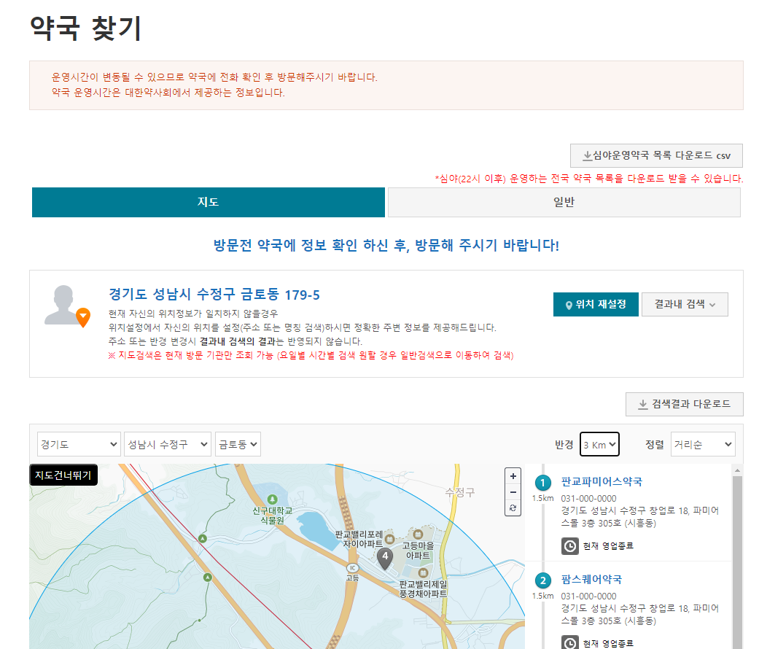Click the 1.5km distance under badge 1
The image size is (759, 649).
(542, 498)
